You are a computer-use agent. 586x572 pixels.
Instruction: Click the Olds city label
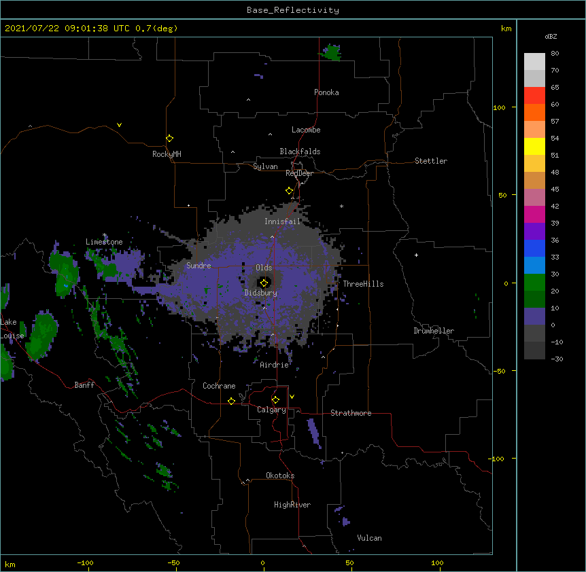coord(264,268)
